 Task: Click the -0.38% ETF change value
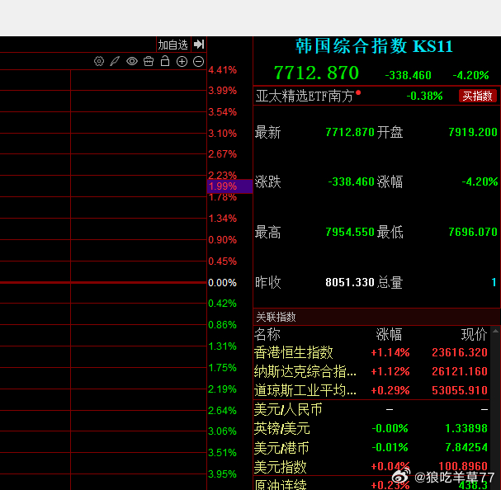click(424, 96)
